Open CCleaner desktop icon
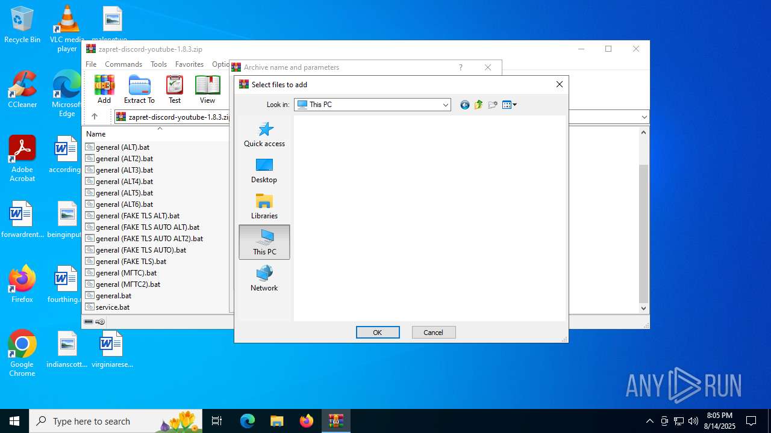 coord(22,89)
